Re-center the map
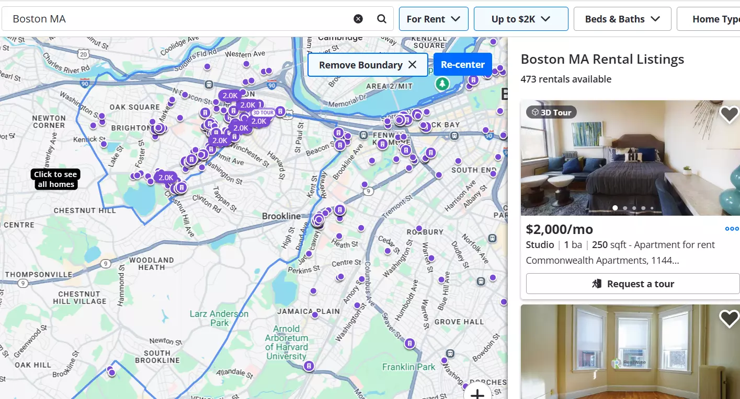 [463, 65]
